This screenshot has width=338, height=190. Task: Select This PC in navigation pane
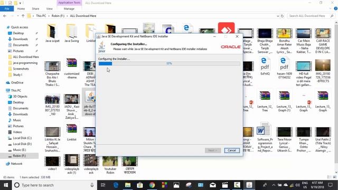tap(16, 90)
